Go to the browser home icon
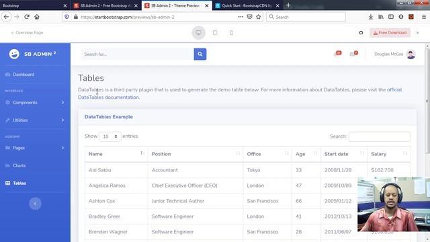The image size is (430, 242). pos(37,17)
